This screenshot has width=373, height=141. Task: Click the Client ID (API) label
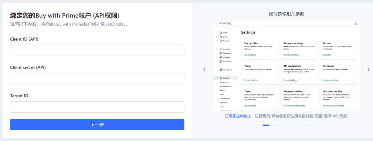24,39
